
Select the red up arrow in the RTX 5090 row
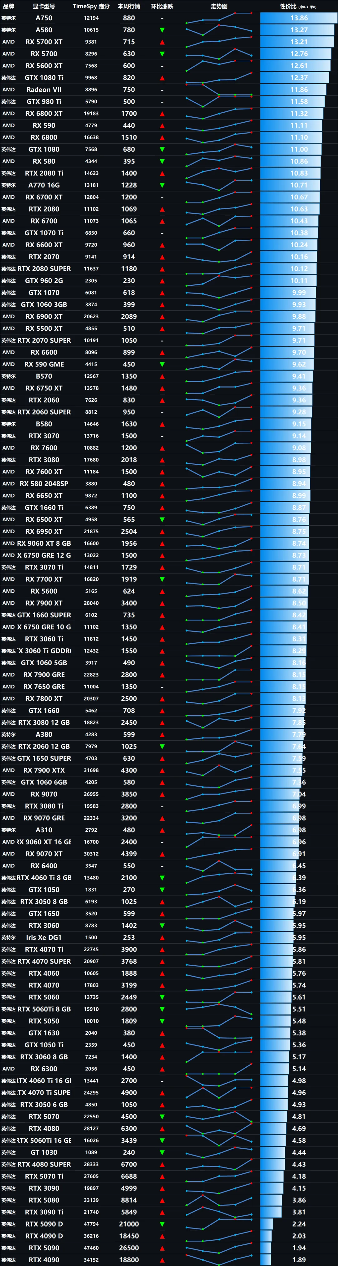click(x=162, y=1248)
